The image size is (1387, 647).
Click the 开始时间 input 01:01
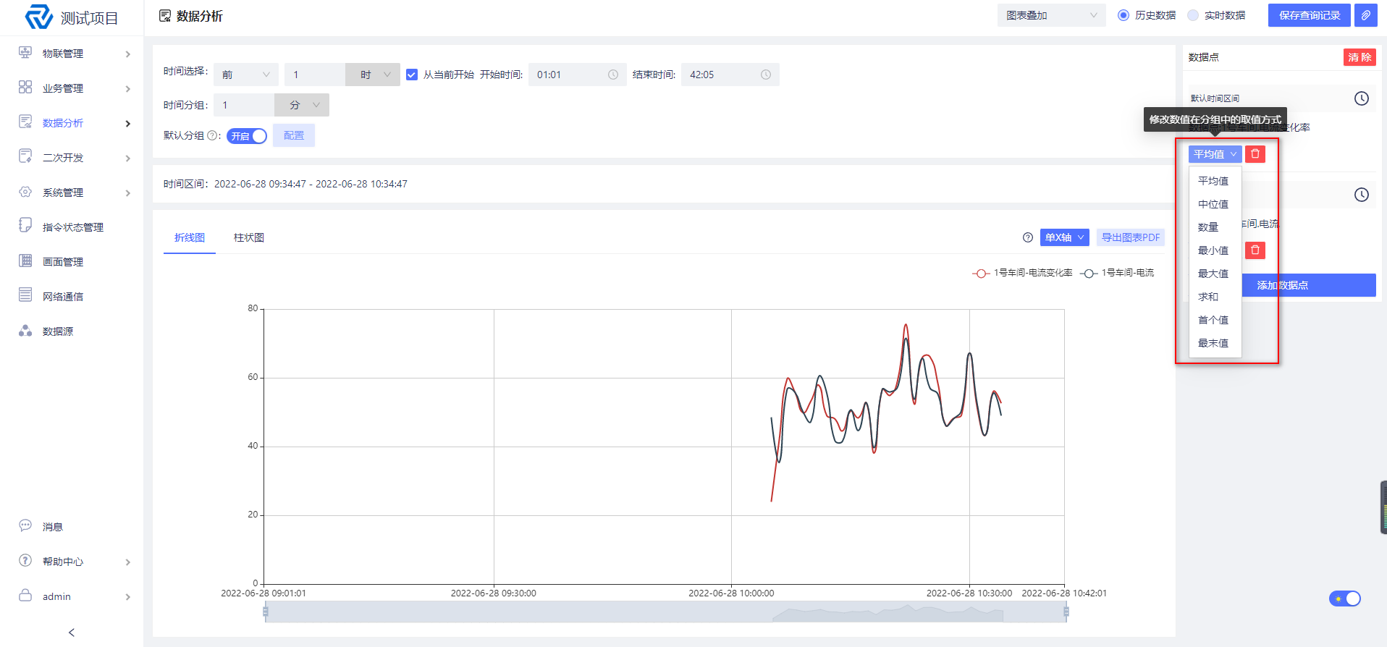(x=577, y=75)
